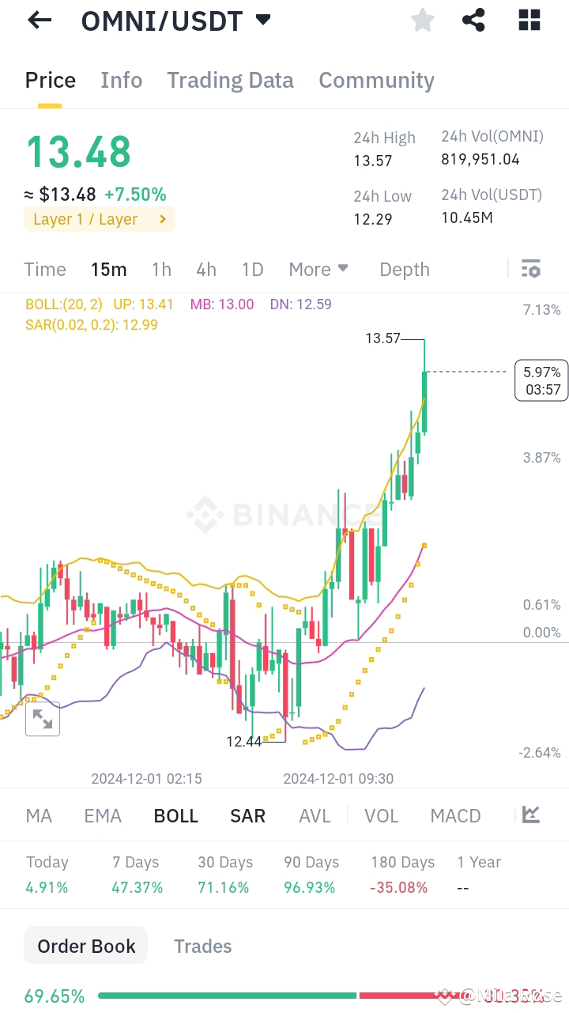This screenshot has width=569, height=1013.
Task: Click the 24h High value 13.57
Action: point(373,161)
